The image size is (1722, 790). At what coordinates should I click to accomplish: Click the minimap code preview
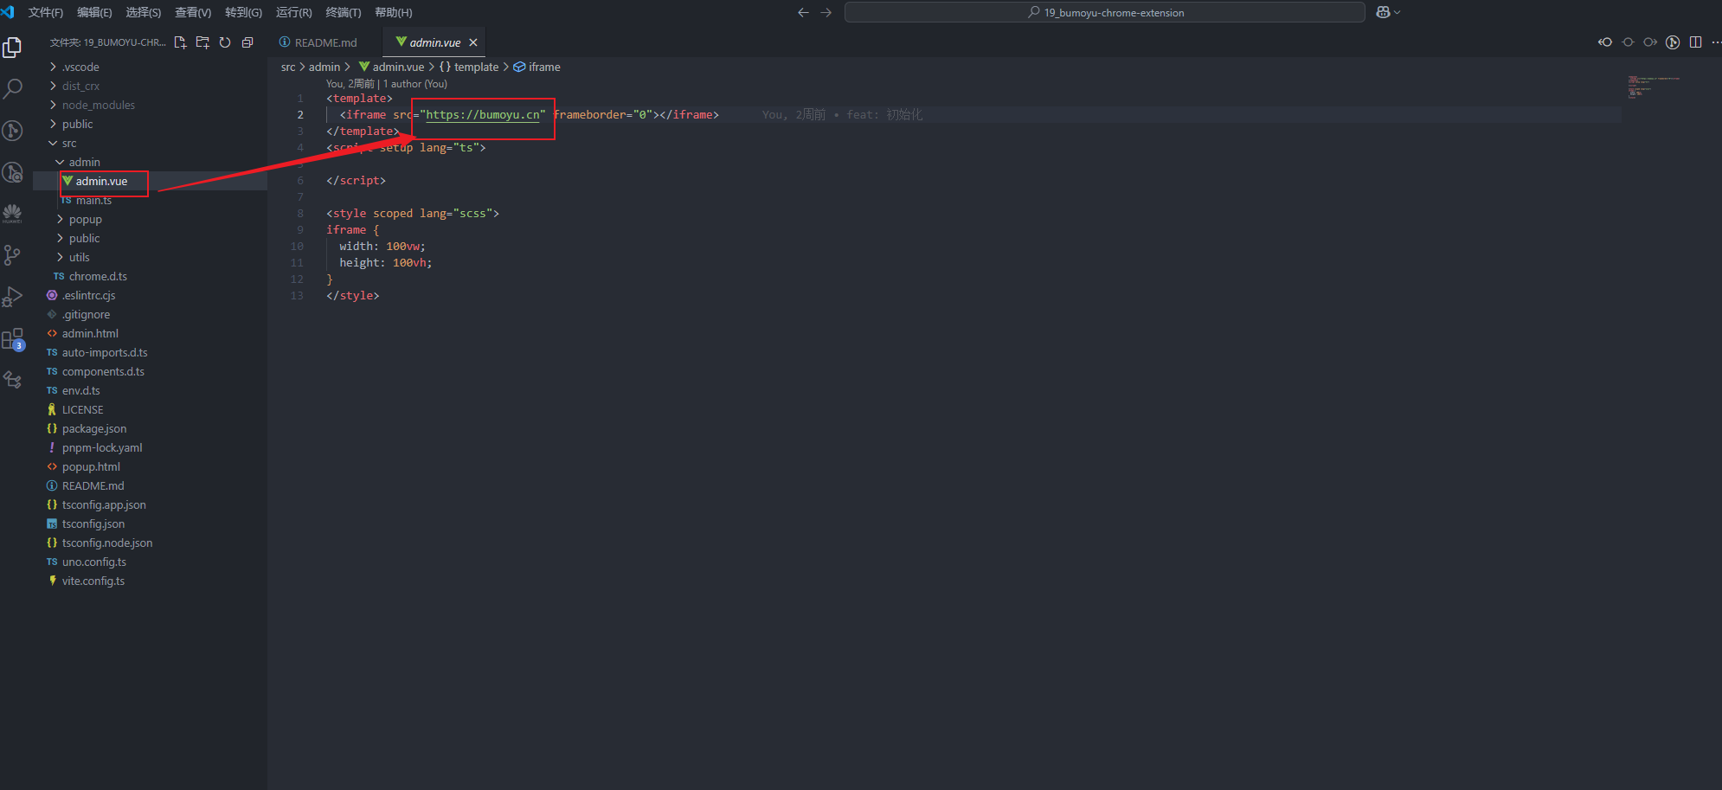1653,87
